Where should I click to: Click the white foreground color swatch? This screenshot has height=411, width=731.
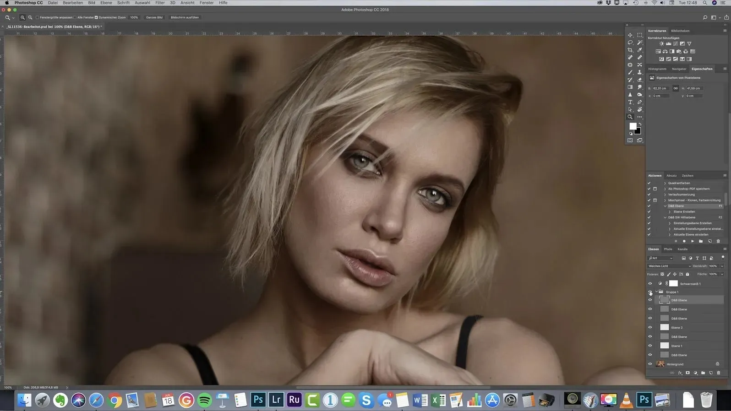tap(633, 126)
